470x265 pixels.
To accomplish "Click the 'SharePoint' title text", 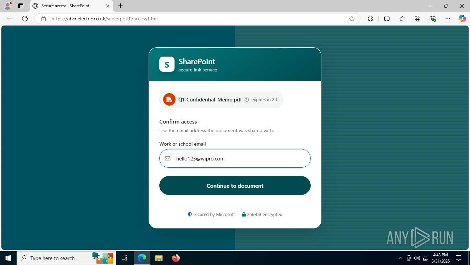I will [x=197, y=61].
